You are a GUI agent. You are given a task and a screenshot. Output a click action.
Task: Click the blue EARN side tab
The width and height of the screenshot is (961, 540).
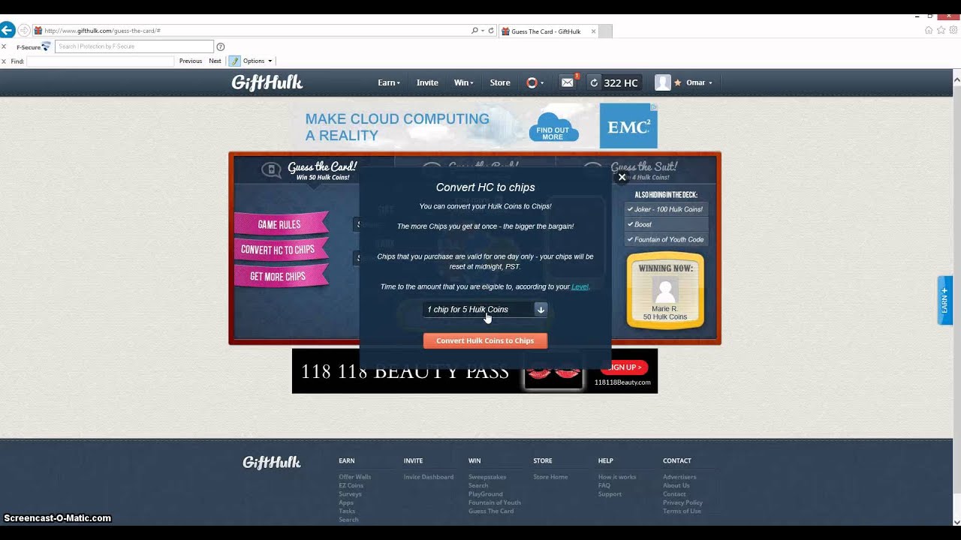[x=944, y=300]
